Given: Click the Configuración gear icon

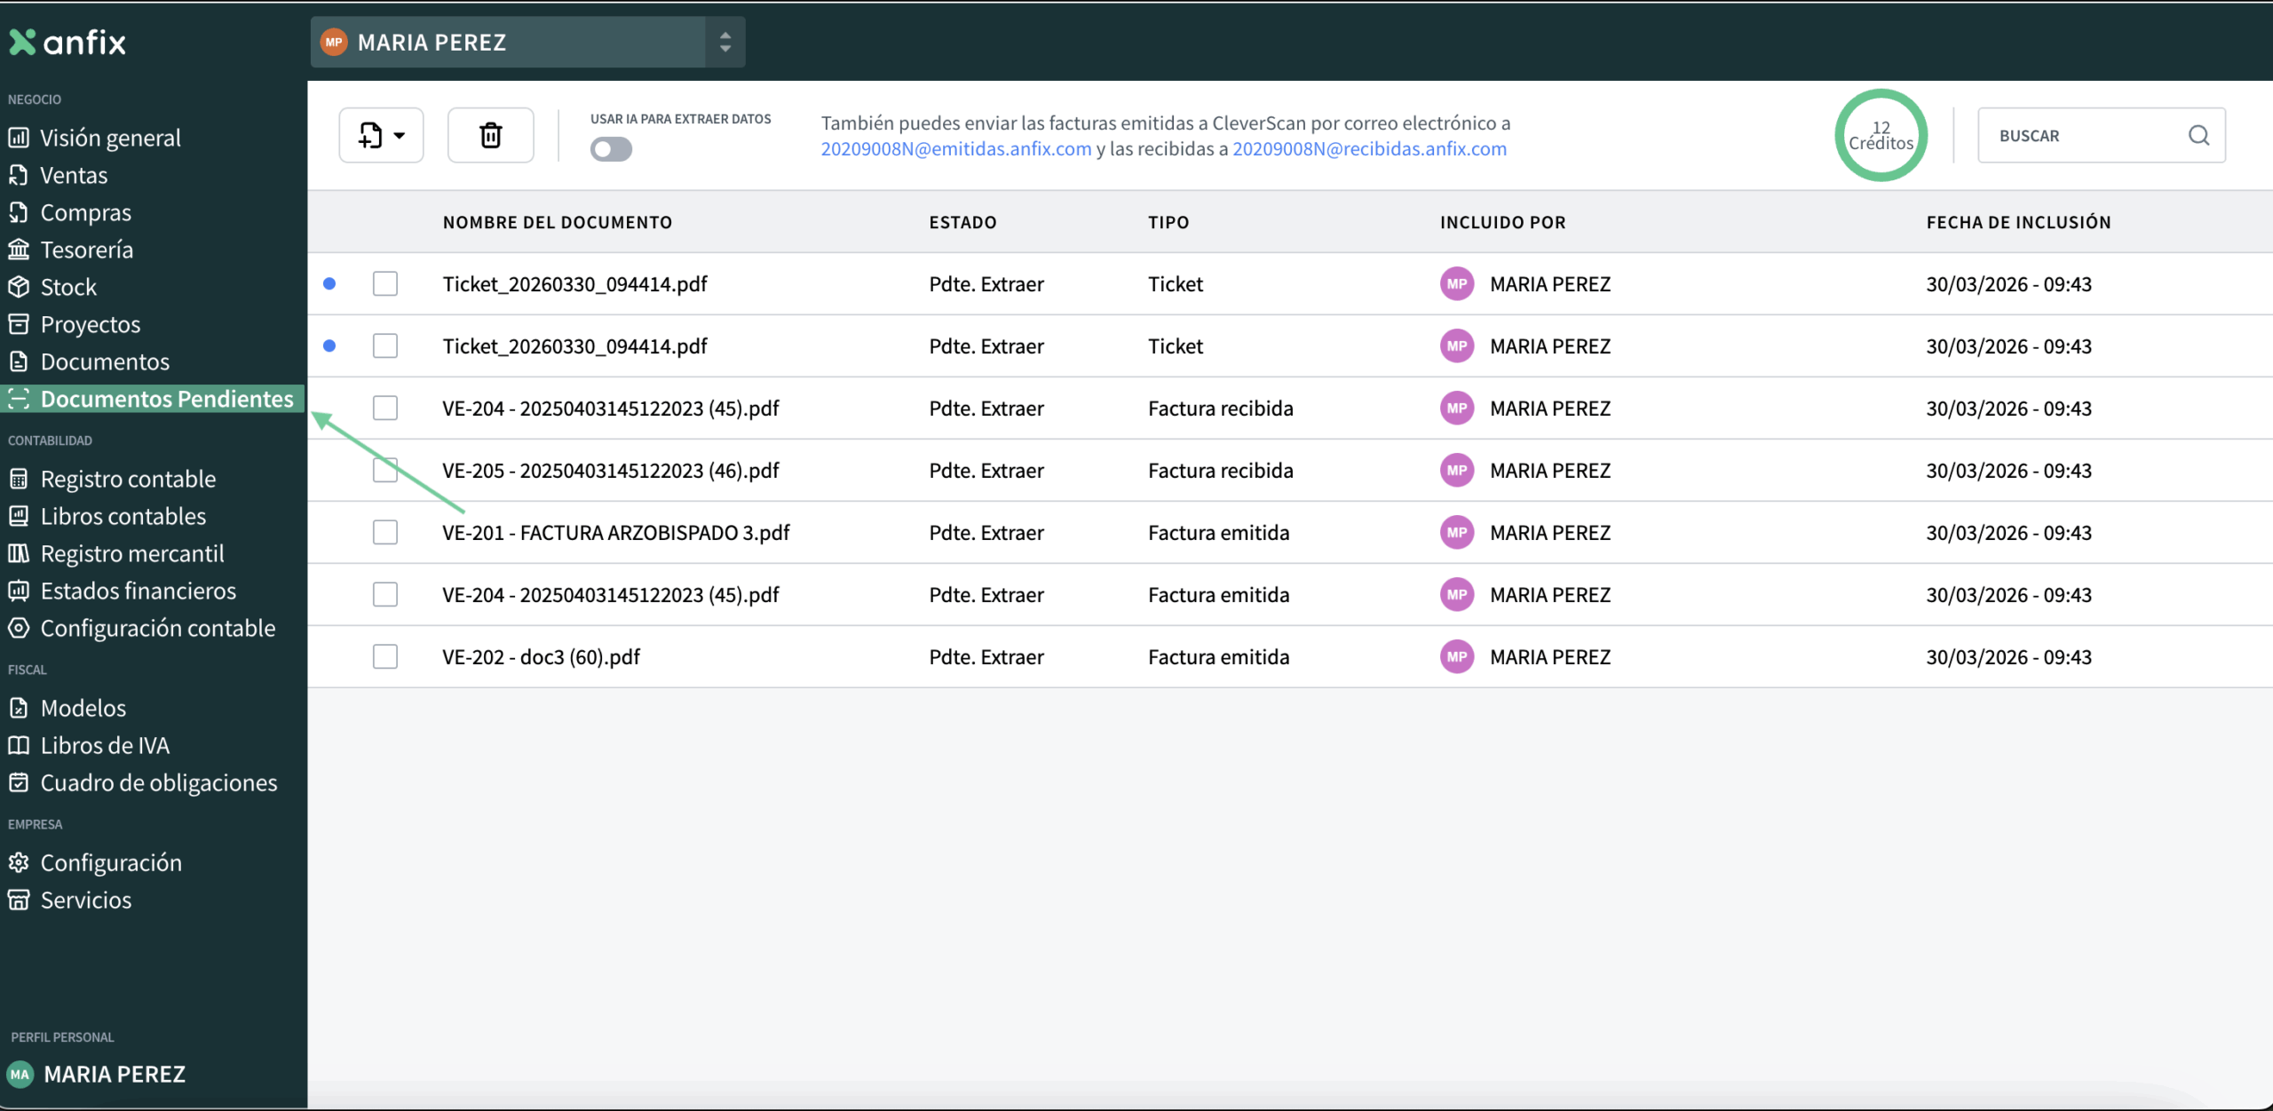Looking at the screenshot, I should [x=19, y=862].
